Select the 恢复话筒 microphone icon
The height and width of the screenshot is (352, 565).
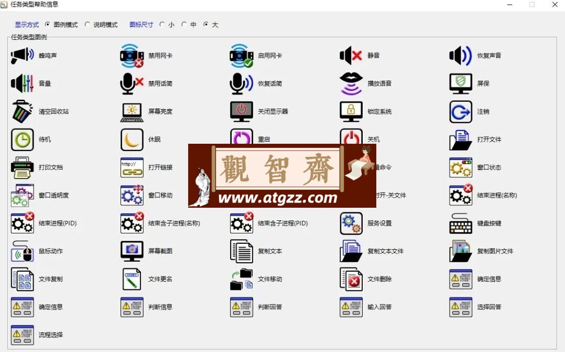pyautogui.click(x=242, y=83)
